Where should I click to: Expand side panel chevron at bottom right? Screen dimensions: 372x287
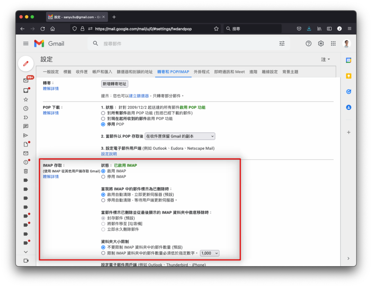pos(348,258)
